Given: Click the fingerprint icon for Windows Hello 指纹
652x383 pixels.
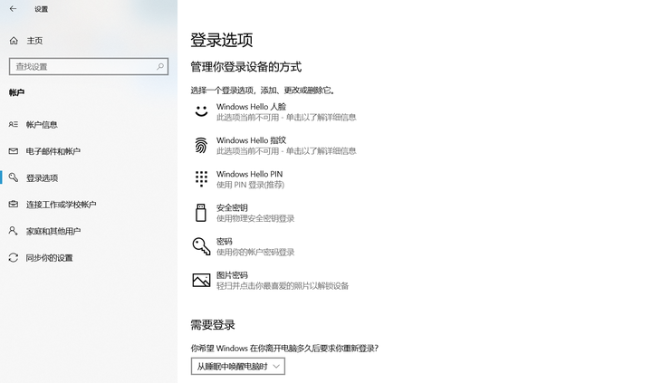Looking at the screenshot, I should (x=201, y=145).
